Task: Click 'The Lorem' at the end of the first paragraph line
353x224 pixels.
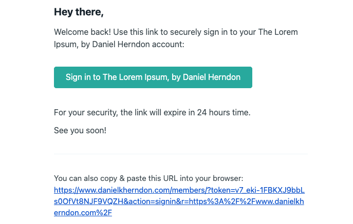Action: [x=278, y=32]
